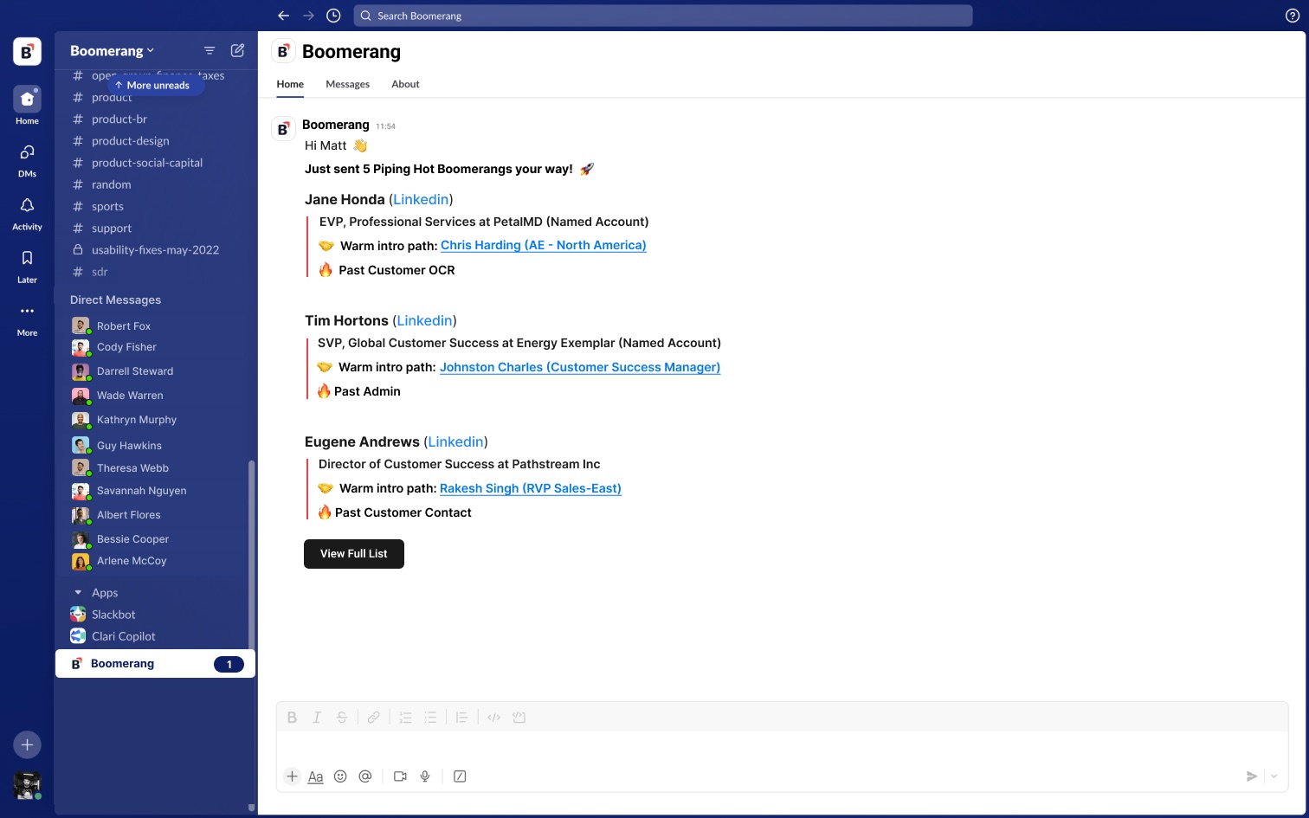Viewport: 1309px width, 818px height.
Task: Click the View Full List button
Action: pos(354,554)
